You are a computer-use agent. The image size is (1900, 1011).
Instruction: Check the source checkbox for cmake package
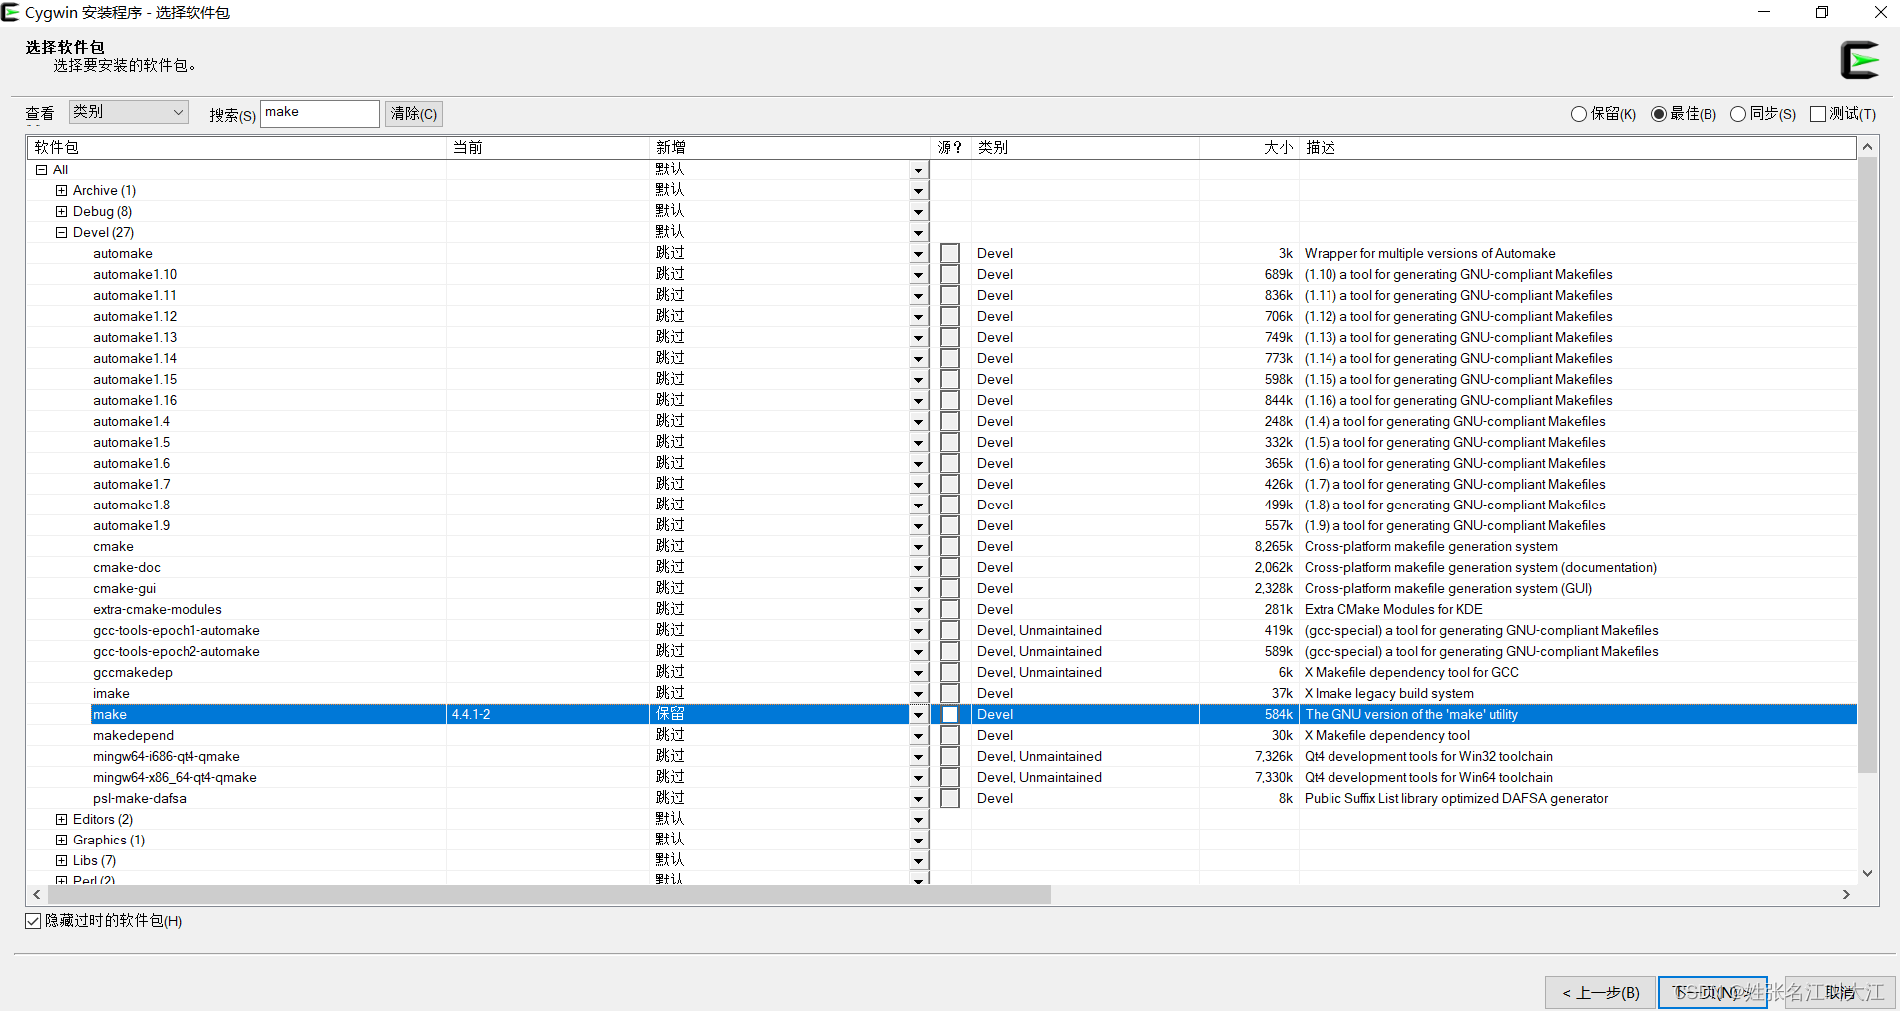[x=950, y=546]
